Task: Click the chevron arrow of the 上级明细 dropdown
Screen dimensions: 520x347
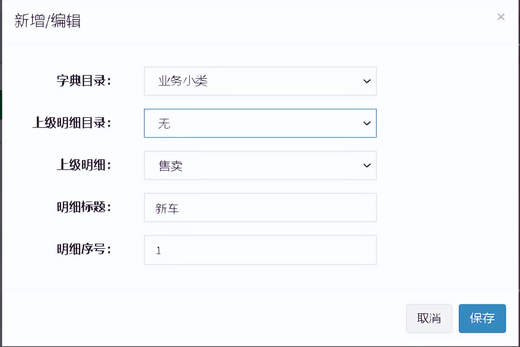Action: pos(367,165)
